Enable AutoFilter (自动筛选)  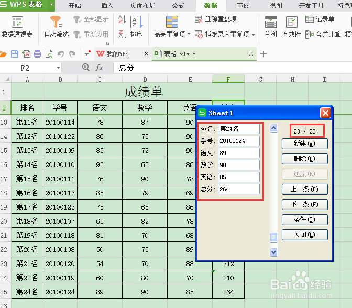pyautogui.click(x=57, y=27)
